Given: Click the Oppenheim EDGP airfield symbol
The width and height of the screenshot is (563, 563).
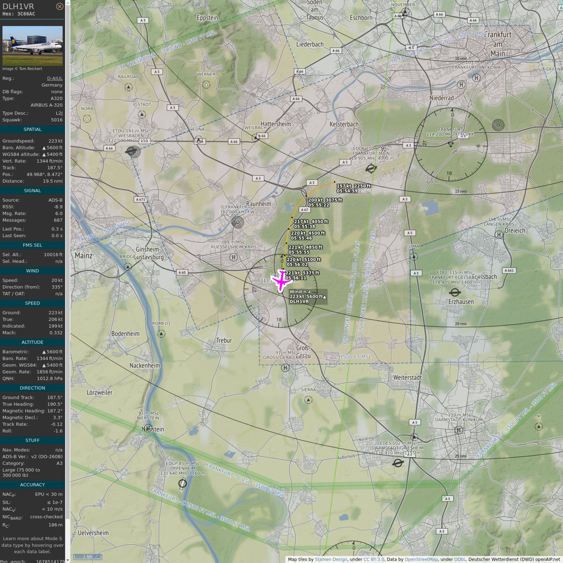Looking at the screenshot, I should (183, 484).
